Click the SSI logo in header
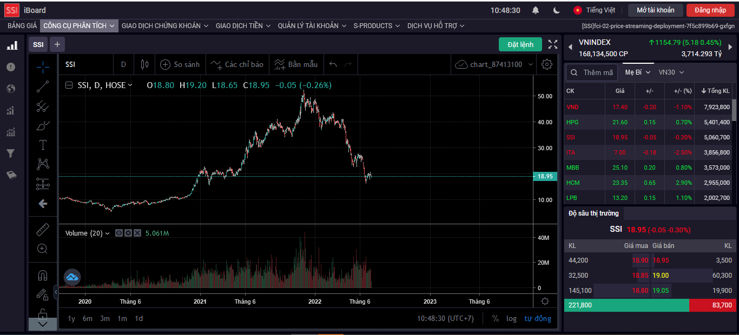The height and width of the screenshot is (335, 739). pos(12,10)
